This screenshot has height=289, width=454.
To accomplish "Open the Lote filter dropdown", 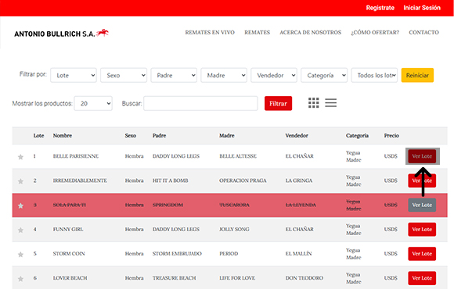I will (x=74, y=75).
